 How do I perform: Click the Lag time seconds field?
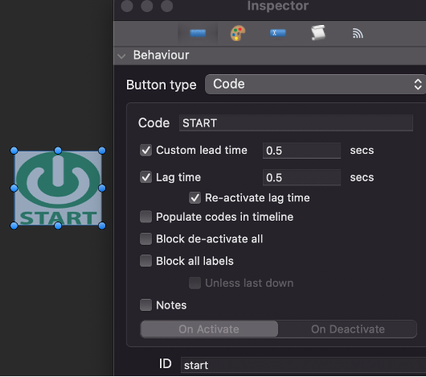tap(301, 177)
